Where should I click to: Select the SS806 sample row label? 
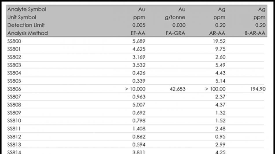pos(14,89)
